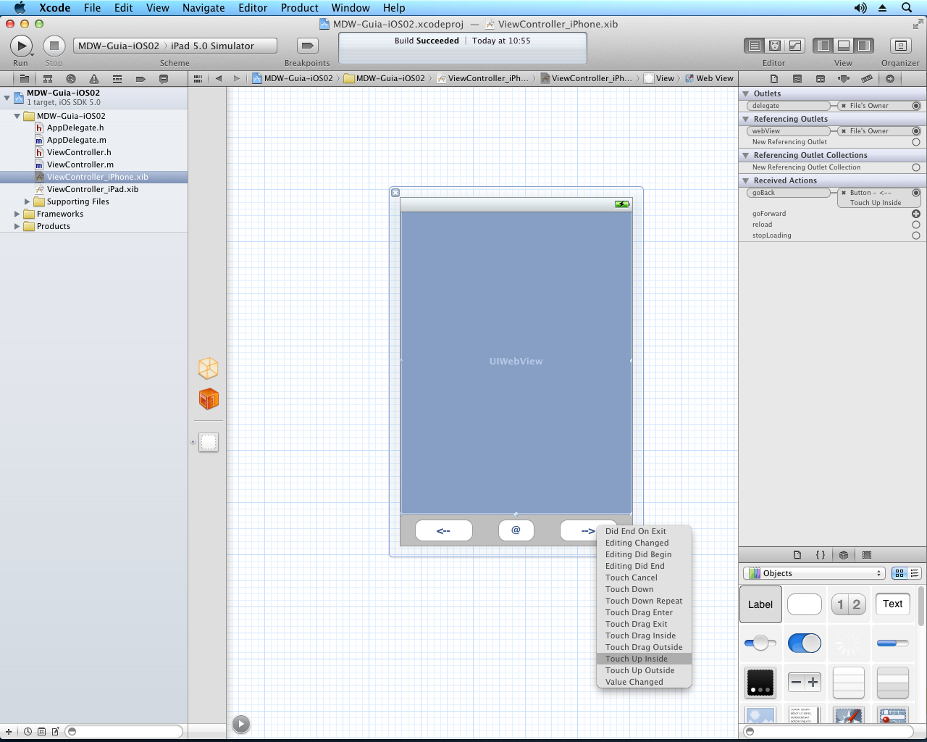
Task: Open the search navigator magnifier icon
Action: (71, 78)
